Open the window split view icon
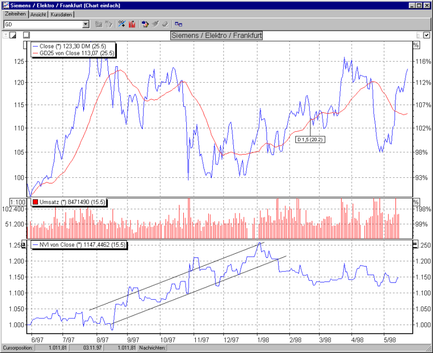The image size is (433, 353). pos(178,24)
